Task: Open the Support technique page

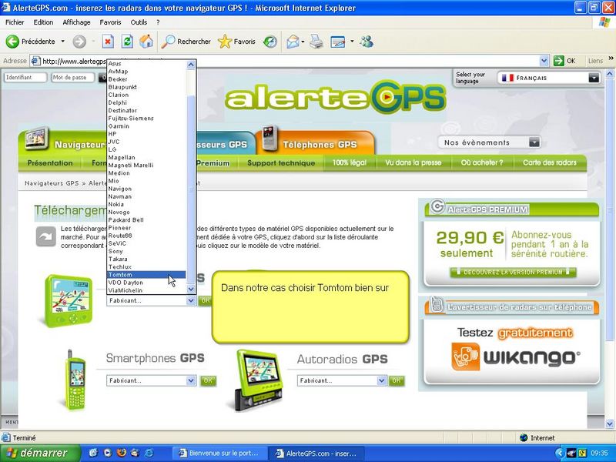Action: 281,162
